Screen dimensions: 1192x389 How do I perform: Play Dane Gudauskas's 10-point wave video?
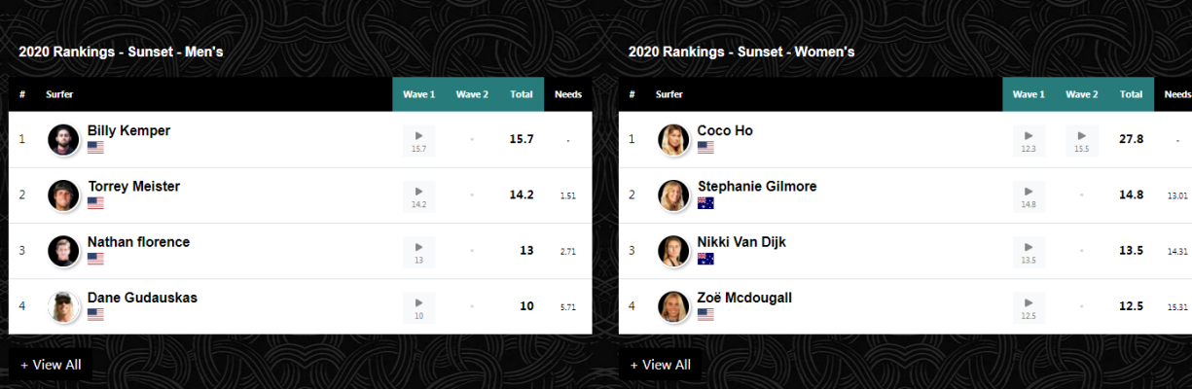(x=418, y=307)
